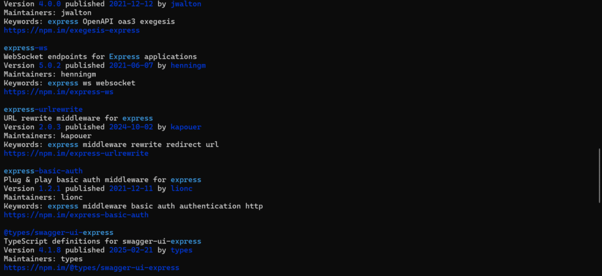Open the npm.im/express-basic-auth URL
602x276 pixels.
click(x=76, y=215)
